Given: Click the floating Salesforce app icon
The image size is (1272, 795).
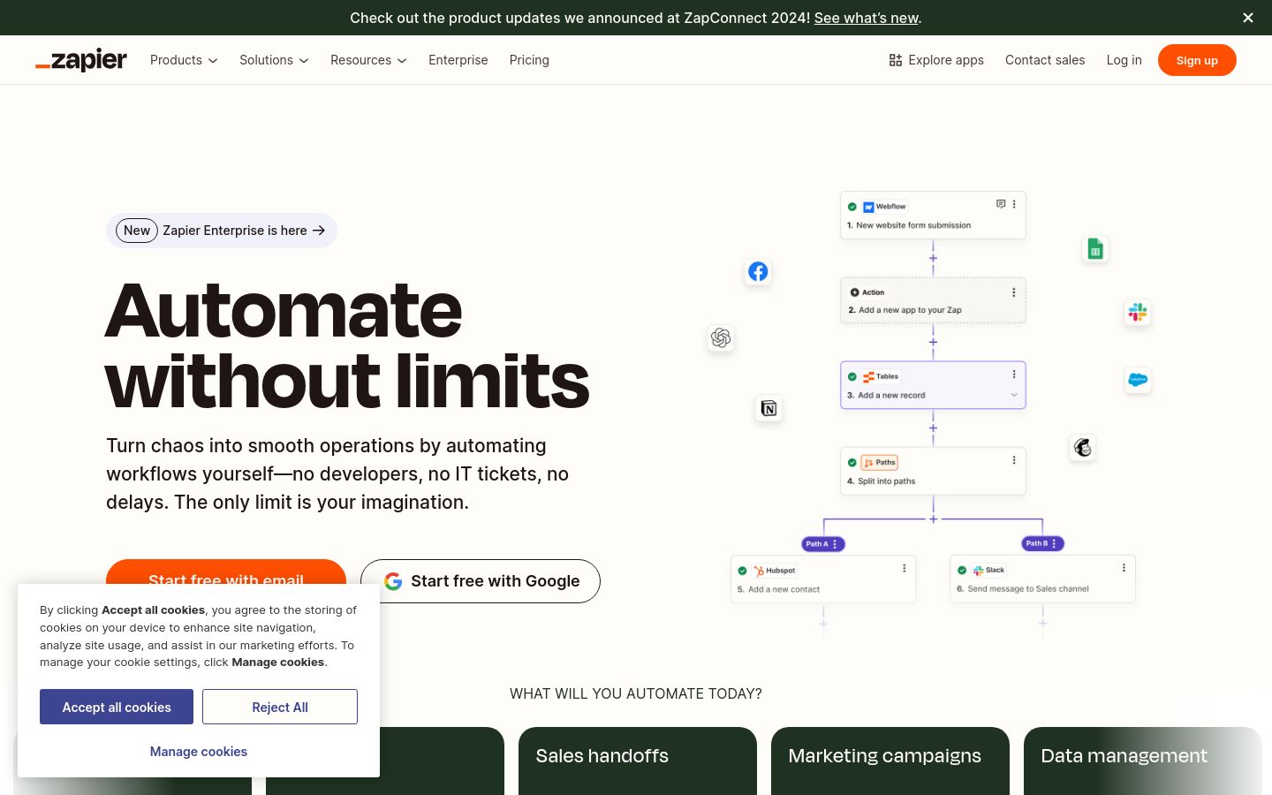Looking at the screenshot, I should [1138, 380].
